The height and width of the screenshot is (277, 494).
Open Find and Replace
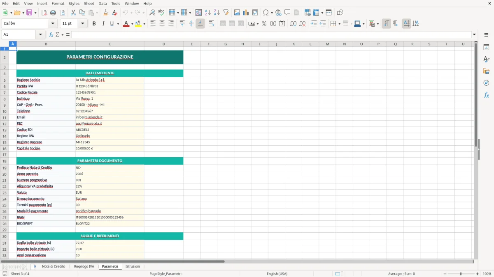point(152,13)
